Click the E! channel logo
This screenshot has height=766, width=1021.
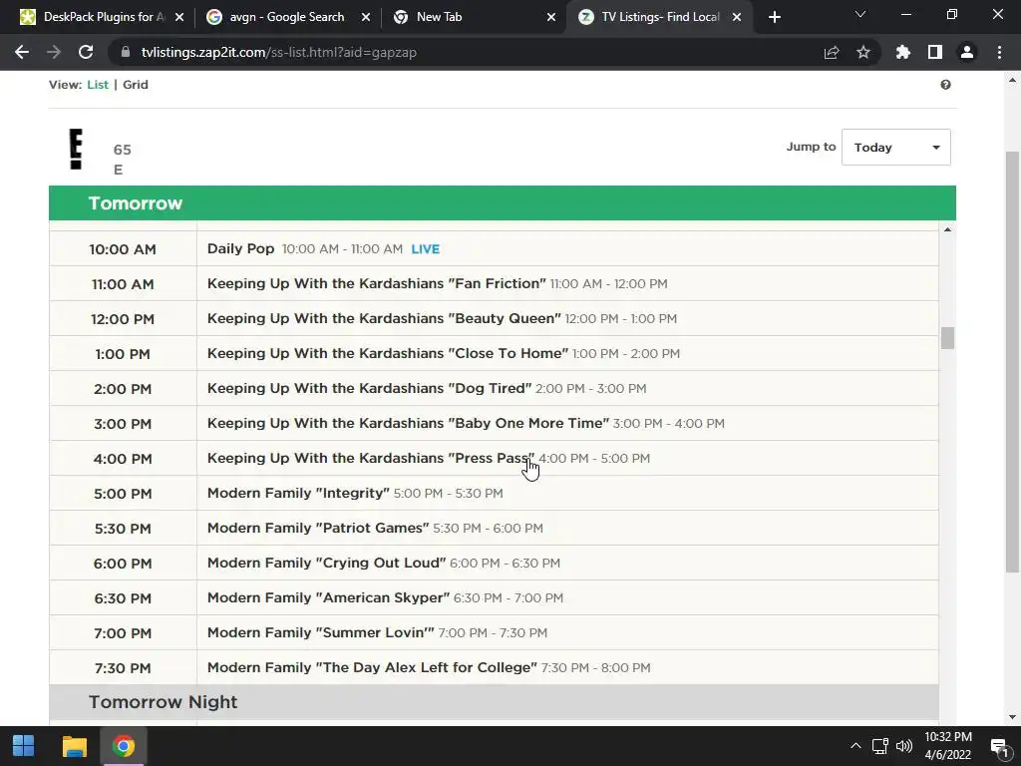76,150
